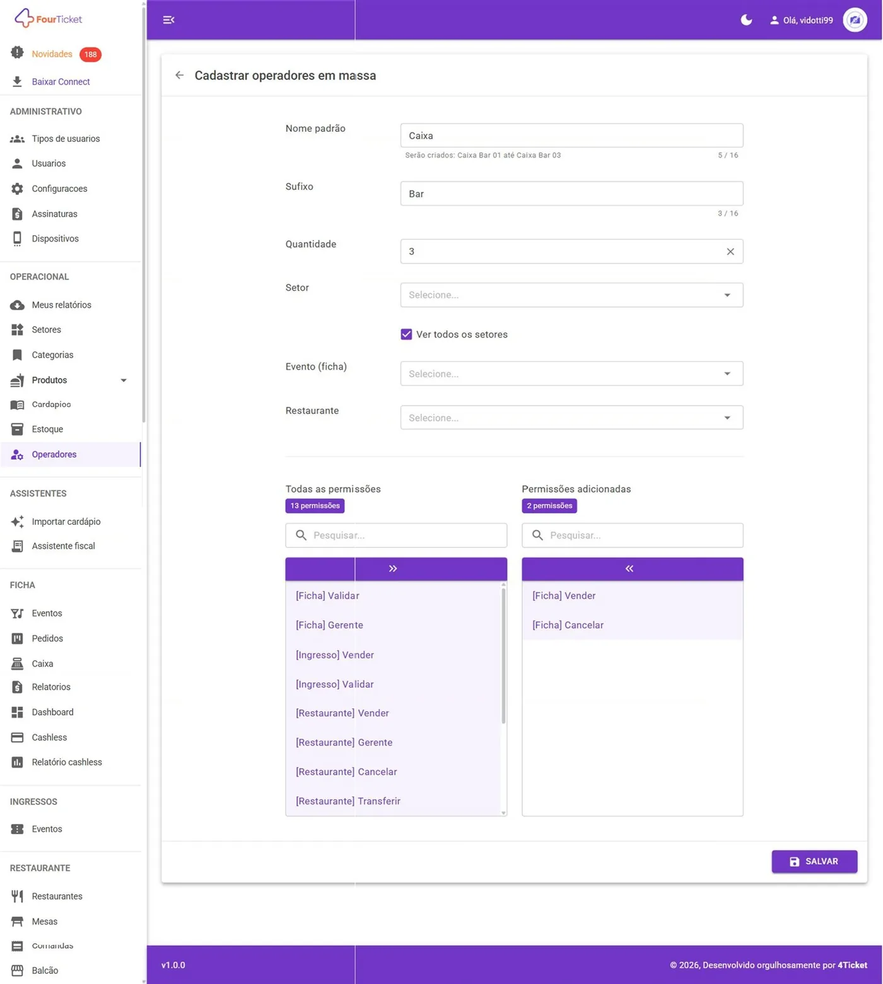Remove all permissions with the double left arrow

pos(633,569)
